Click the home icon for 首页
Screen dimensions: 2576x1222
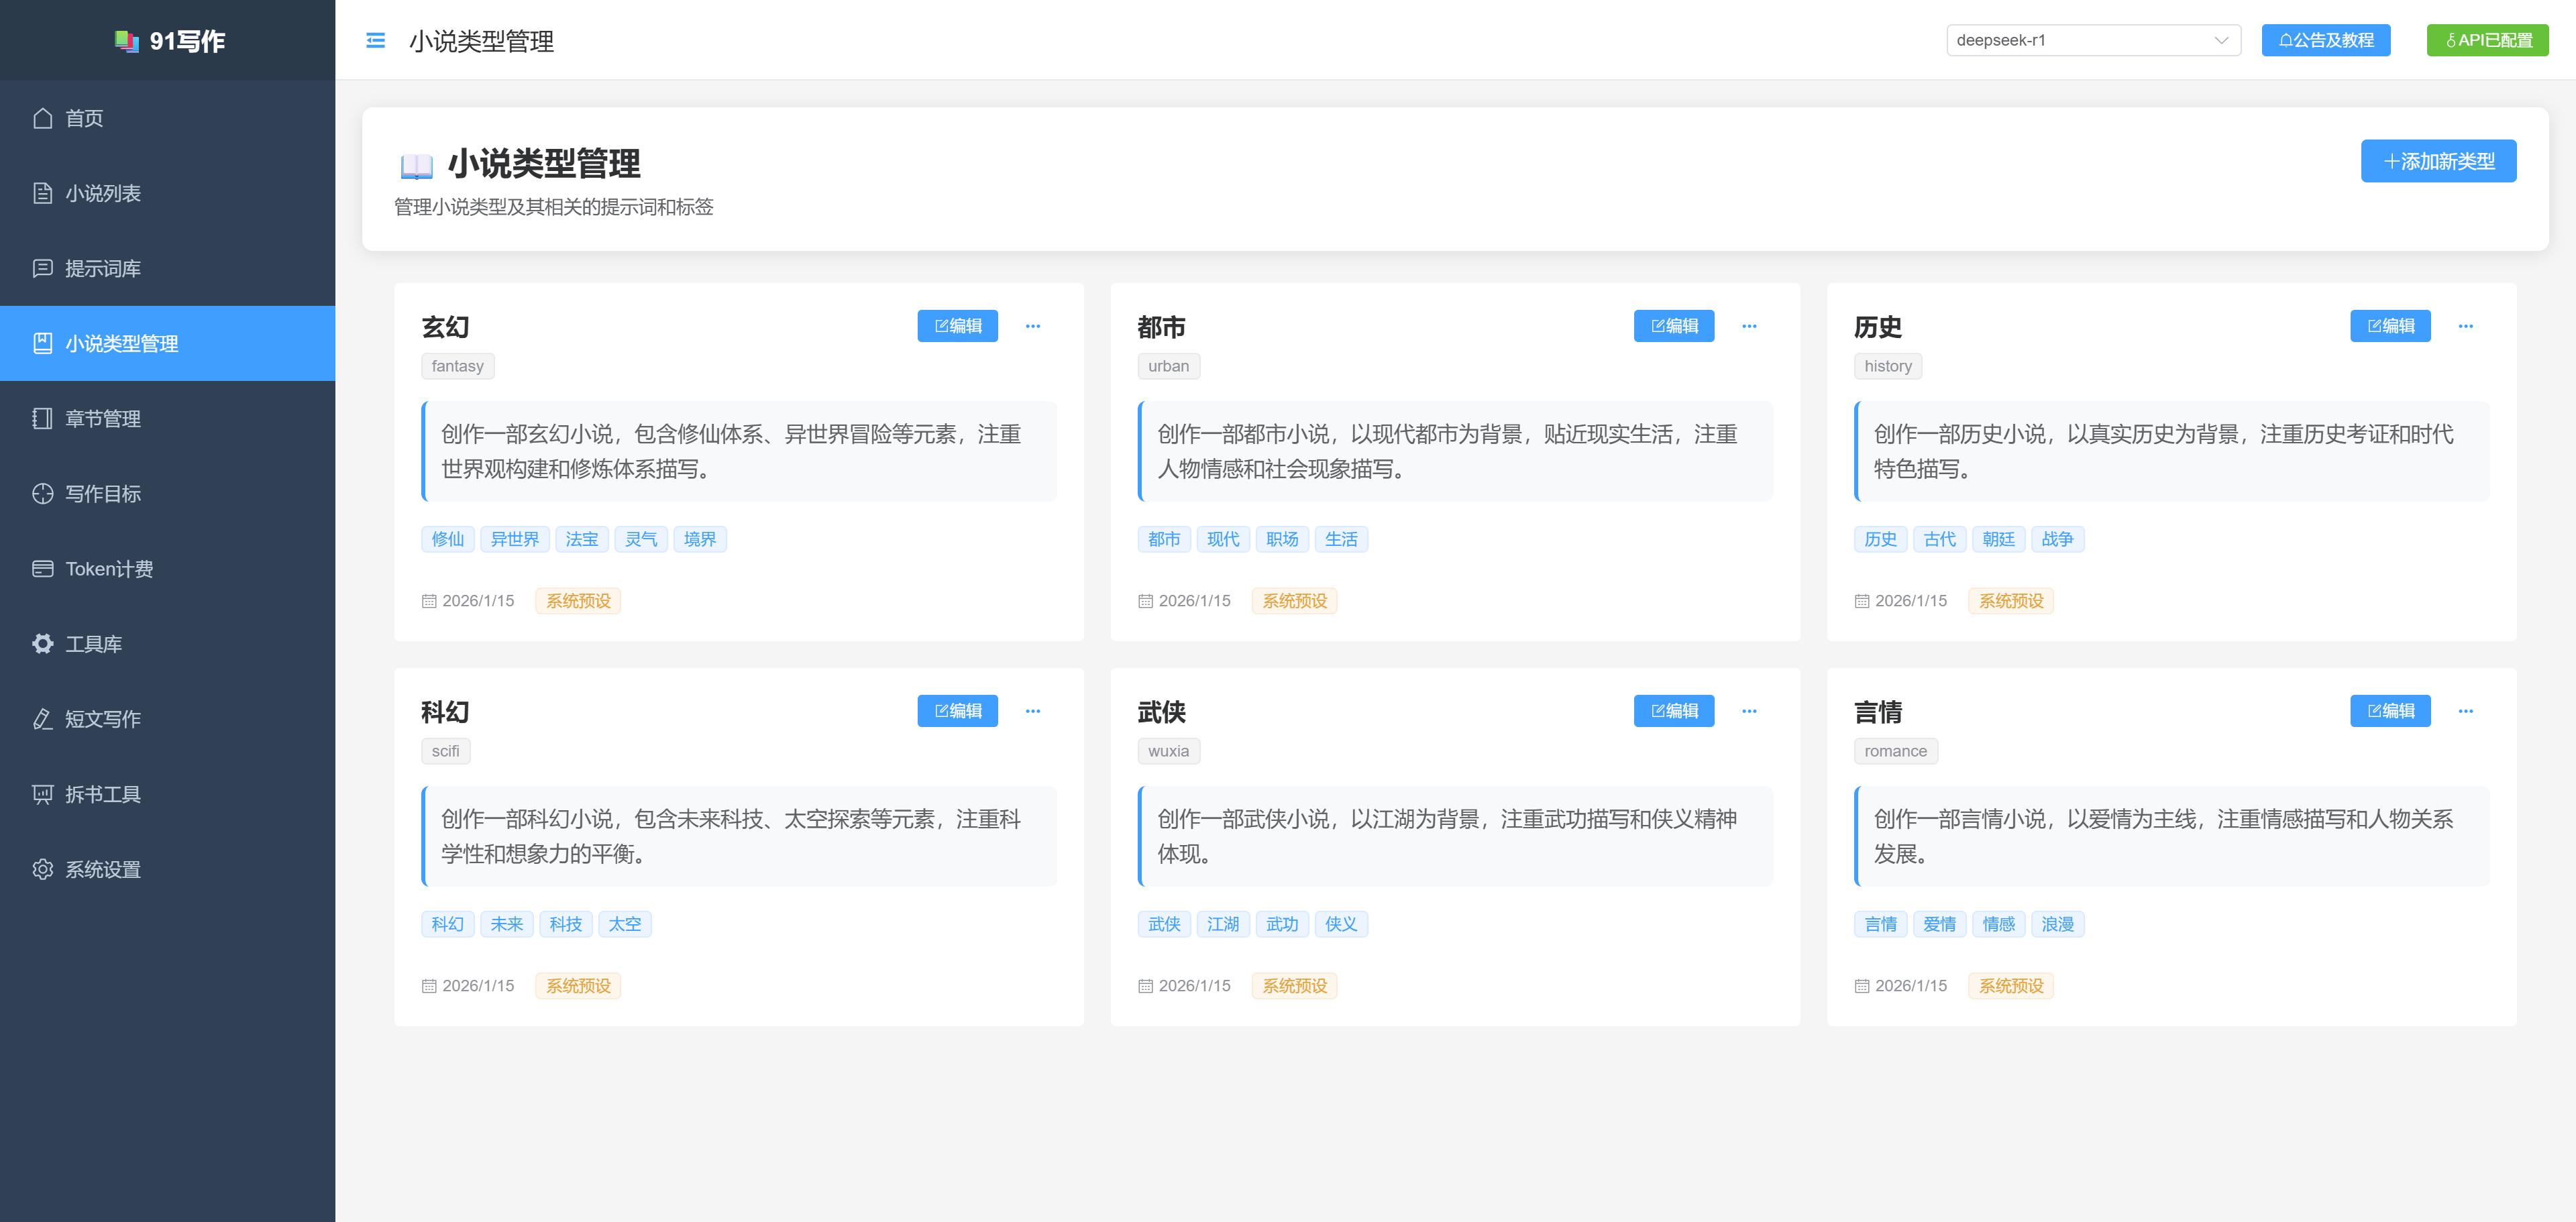click(x=42, y=118)
